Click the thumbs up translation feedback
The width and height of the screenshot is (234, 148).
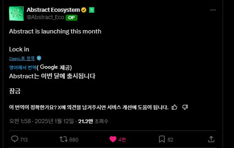(174, 107)
